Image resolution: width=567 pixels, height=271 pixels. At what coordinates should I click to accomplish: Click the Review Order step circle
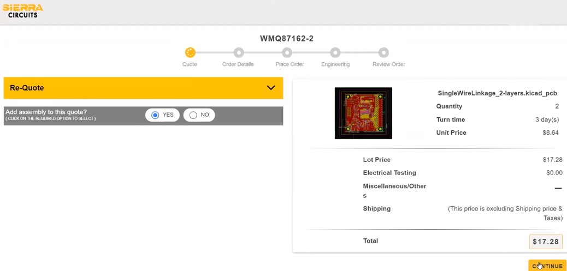[x=384, y=52]
